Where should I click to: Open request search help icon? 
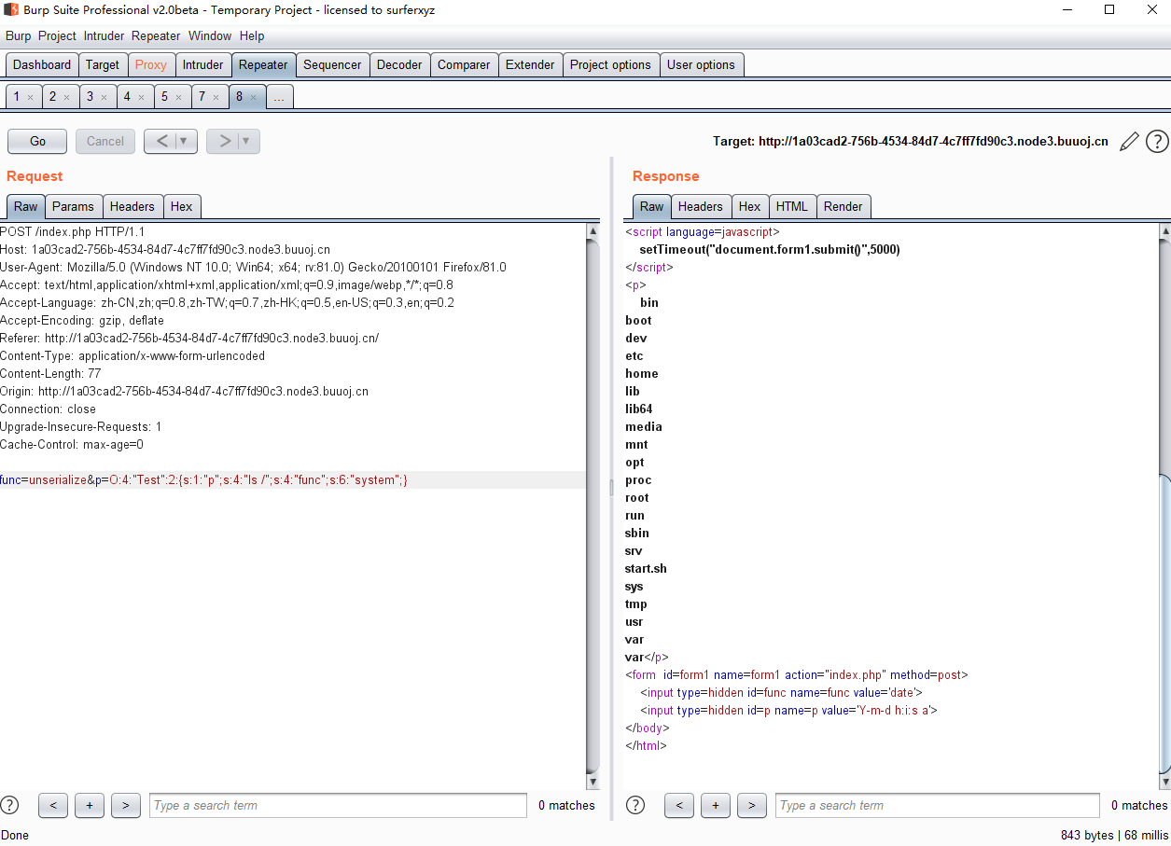click(9, 805)
